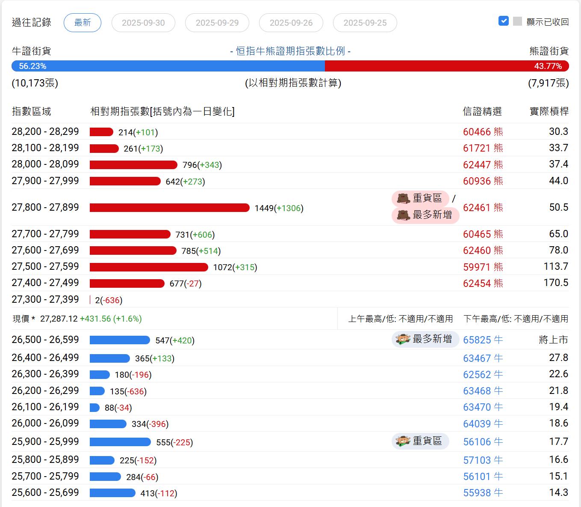Click the 26,100 - 26,199 index range
This screenshot has height=507, width=581.
click(x=45, y=407)
